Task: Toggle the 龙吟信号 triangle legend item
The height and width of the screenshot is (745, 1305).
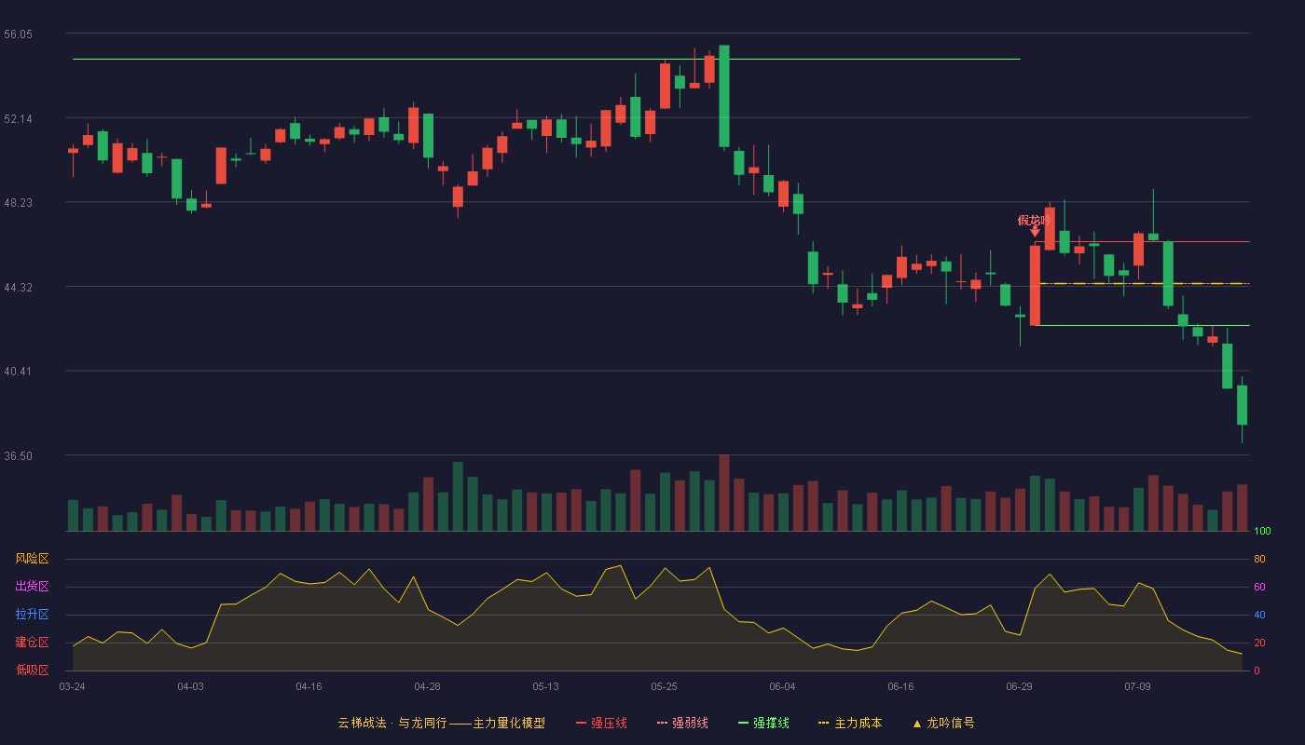Action: pos(942,723)
